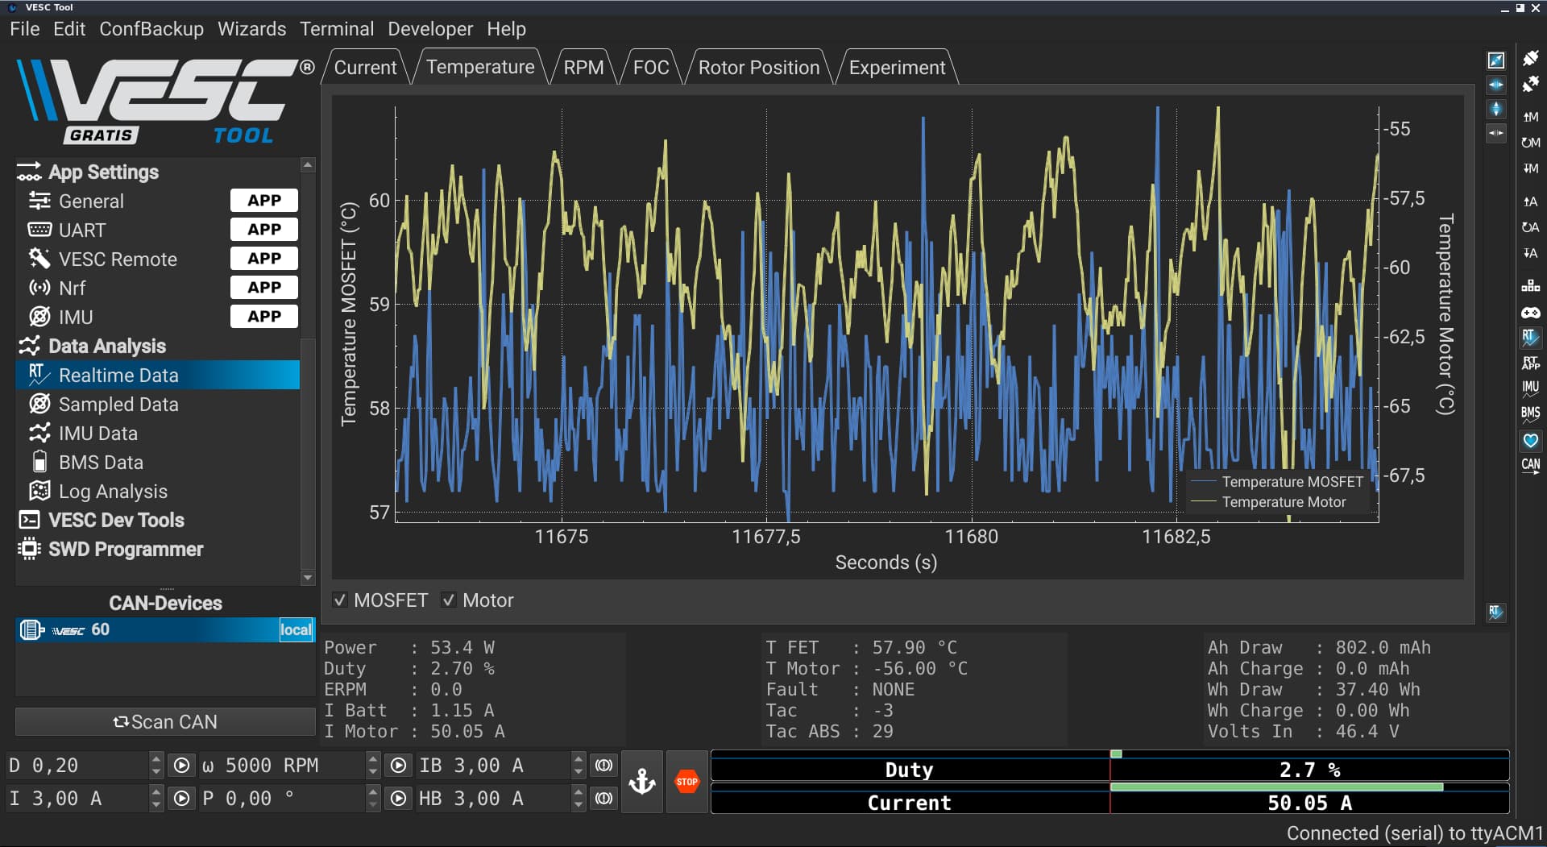Click the autoscale graph icon above the chart

[1495, 60]
